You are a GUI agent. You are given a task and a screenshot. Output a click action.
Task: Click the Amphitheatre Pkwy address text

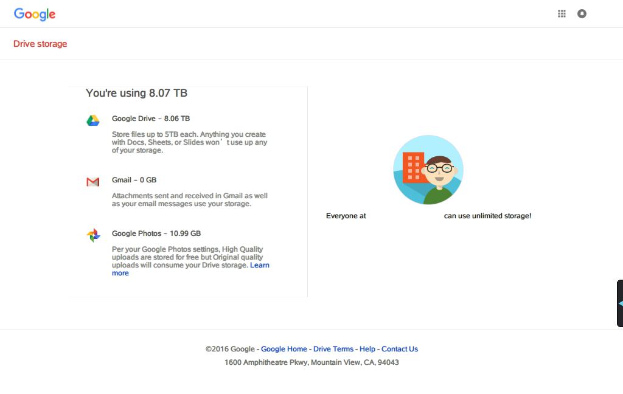[311, 362]
